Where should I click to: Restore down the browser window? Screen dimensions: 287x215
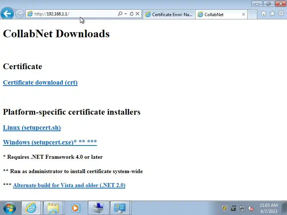point(268,4)
